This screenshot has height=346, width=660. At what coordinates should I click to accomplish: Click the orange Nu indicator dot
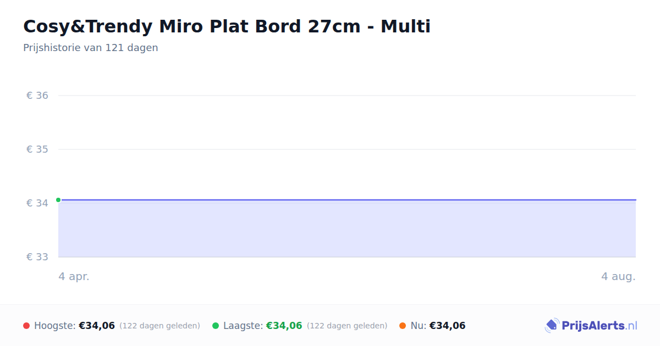[403, 326]
